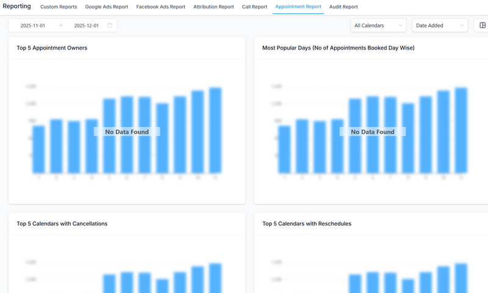Click the Top 5 Calendars with Reschedules title
Viewport: 488px width, 293px height.
306,223
